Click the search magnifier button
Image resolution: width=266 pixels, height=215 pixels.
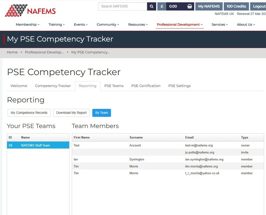(151, 7)
